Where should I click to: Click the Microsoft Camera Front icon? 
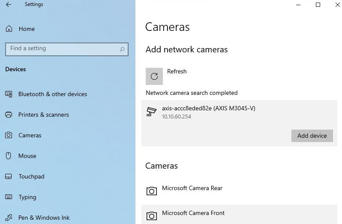(152, 216)
